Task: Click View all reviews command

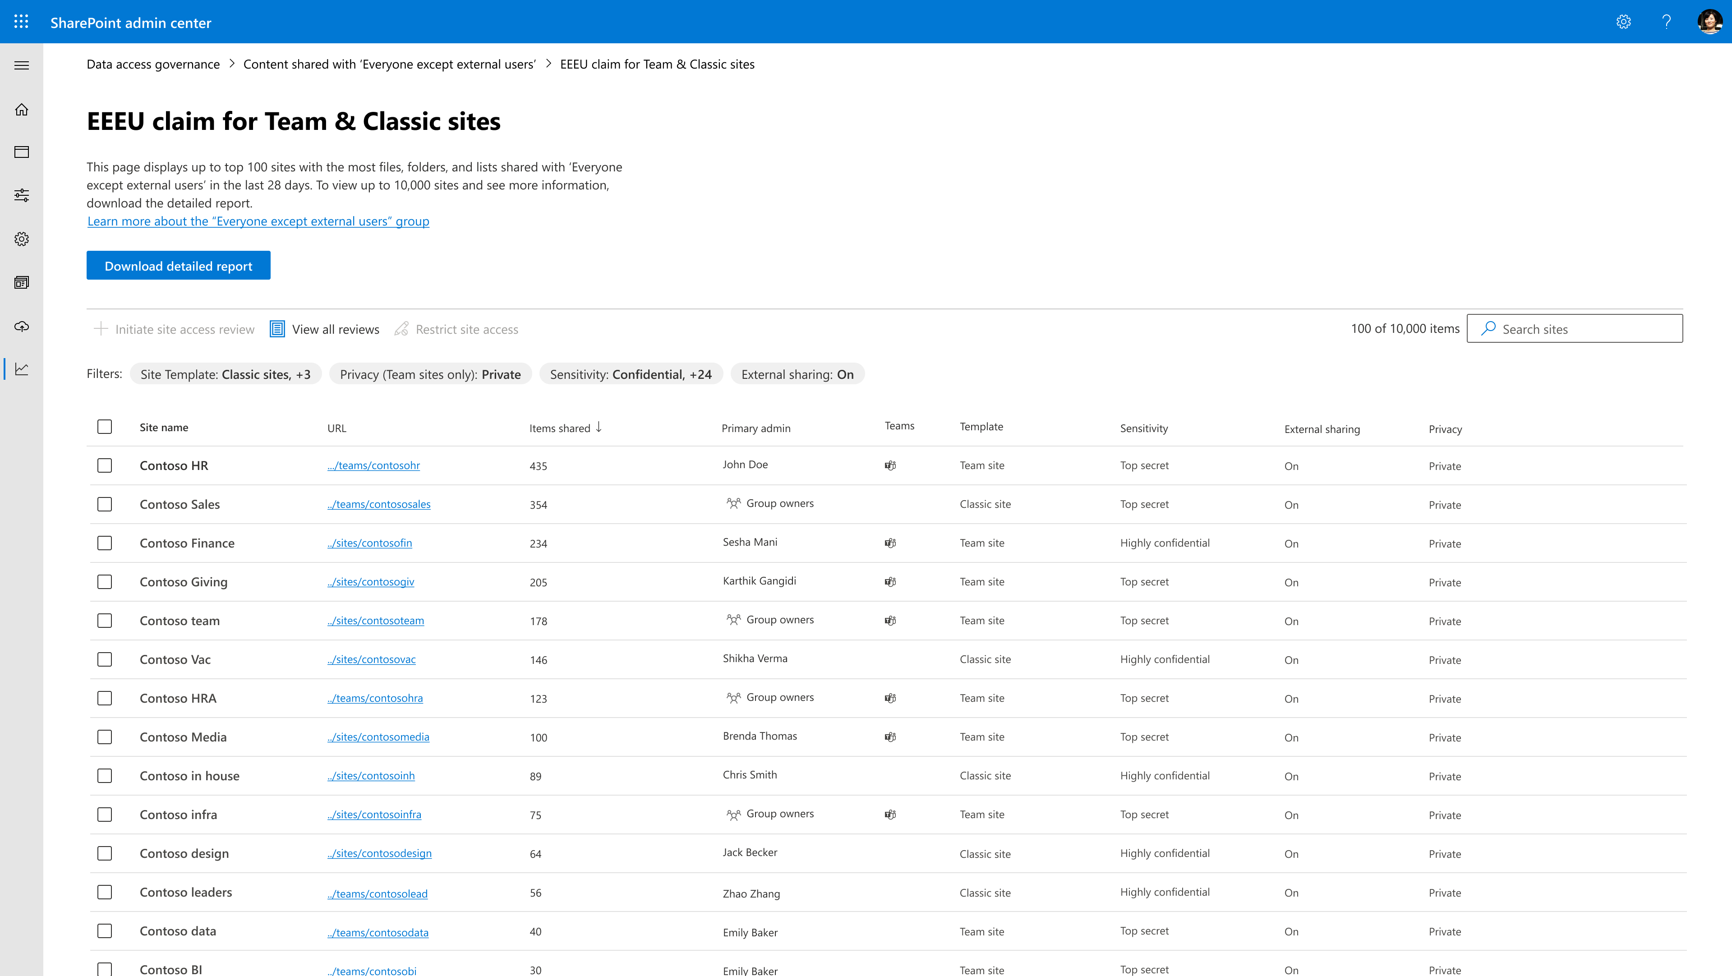Action: 325,329
